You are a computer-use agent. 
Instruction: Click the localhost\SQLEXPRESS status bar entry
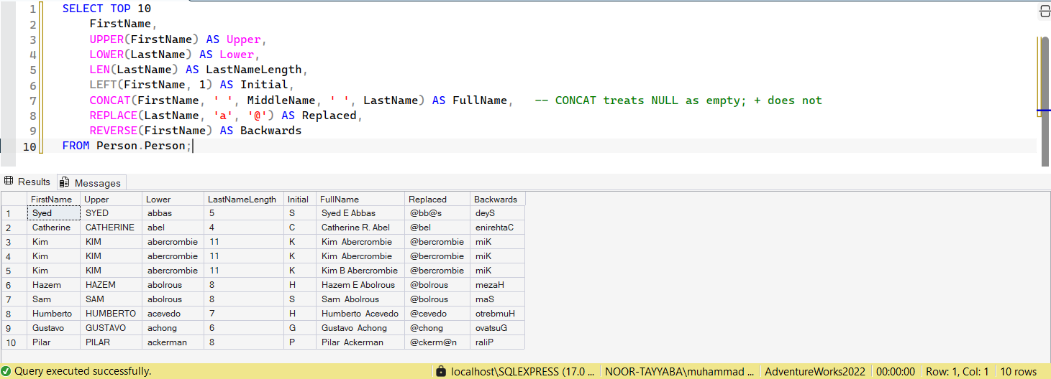click(523, 371)
